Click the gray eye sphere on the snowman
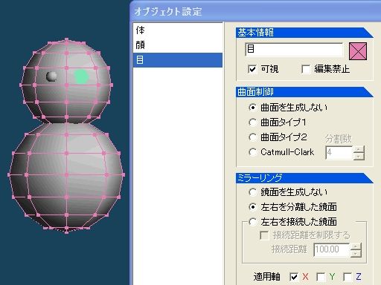 (51, 76)
